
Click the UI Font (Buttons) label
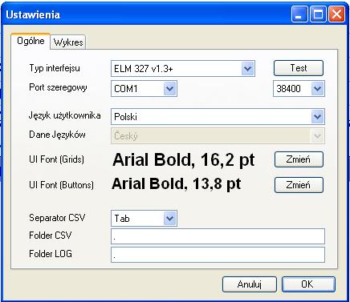(x=61, y=185)
